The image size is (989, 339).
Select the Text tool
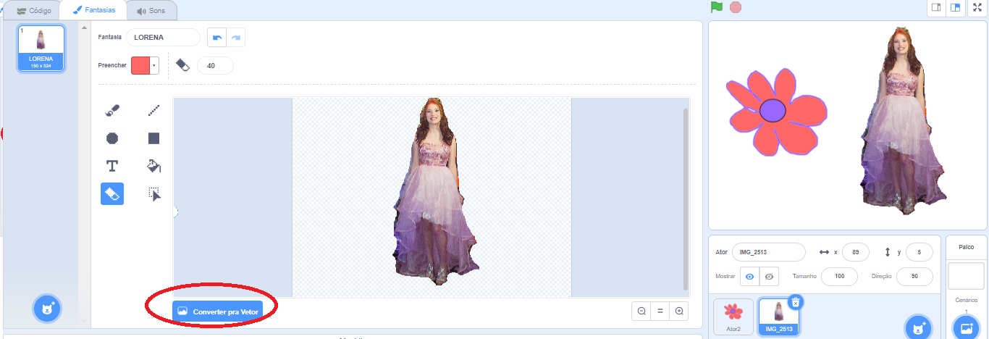(x=112, y=166)
